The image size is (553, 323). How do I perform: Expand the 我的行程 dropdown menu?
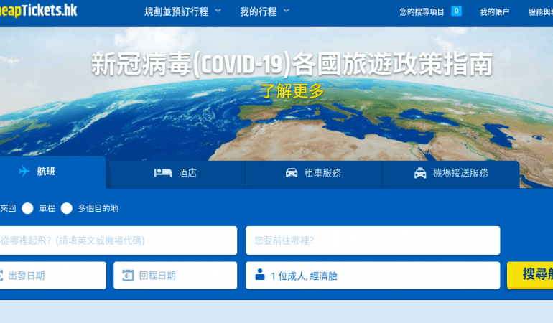[264, 11]
